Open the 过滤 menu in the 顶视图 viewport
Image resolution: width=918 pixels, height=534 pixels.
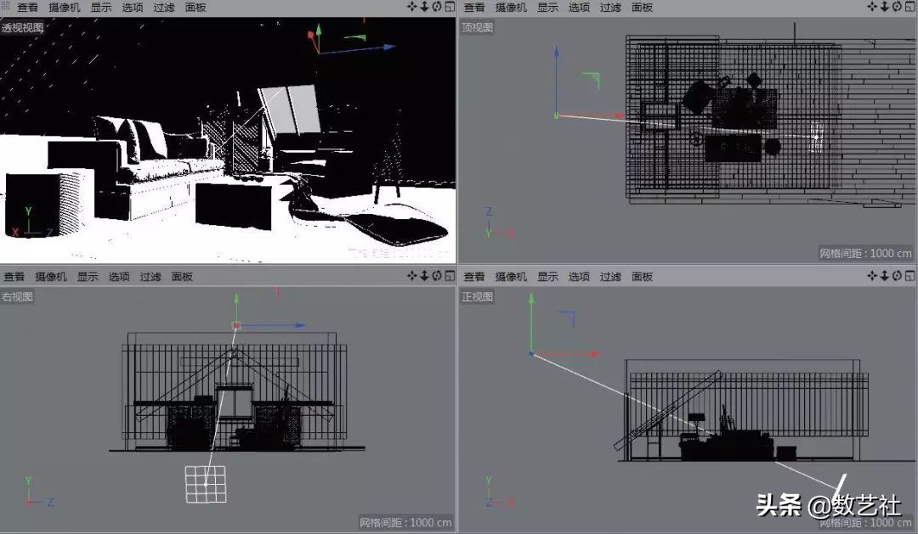[x=609, y=6]
